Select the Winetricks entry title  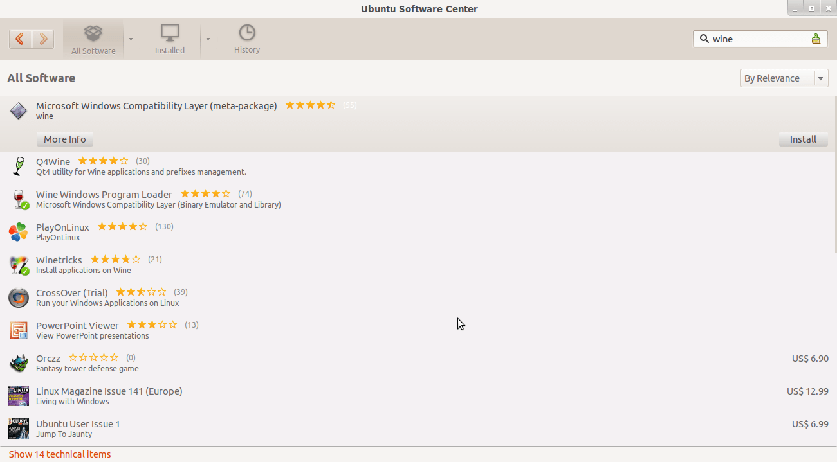pyautogui.click(x=59, y=260)
